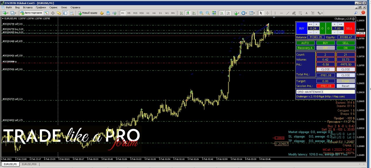Toggle the Terminal panel icon
Image resolution: width=371 pixels, height=168 pixels.
pyautogui.click(x=65, y=13)
